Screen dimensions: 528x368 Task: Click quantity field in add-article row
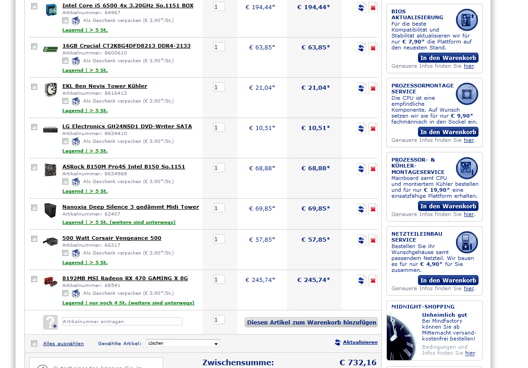click(x=219, y=320)
